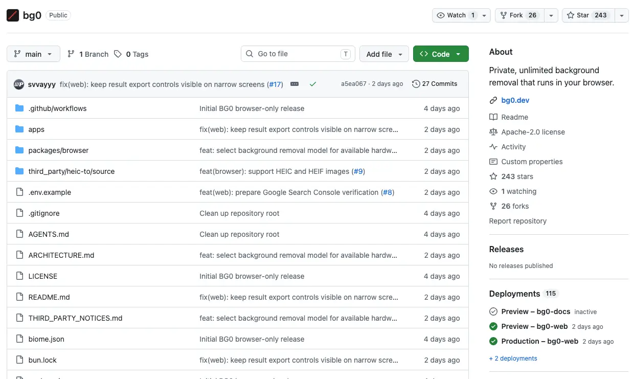Open the Star lists dropdown arrow
The height and width of the screenshot is (379, 634).
pyautogui.click(x=621, y=15)
